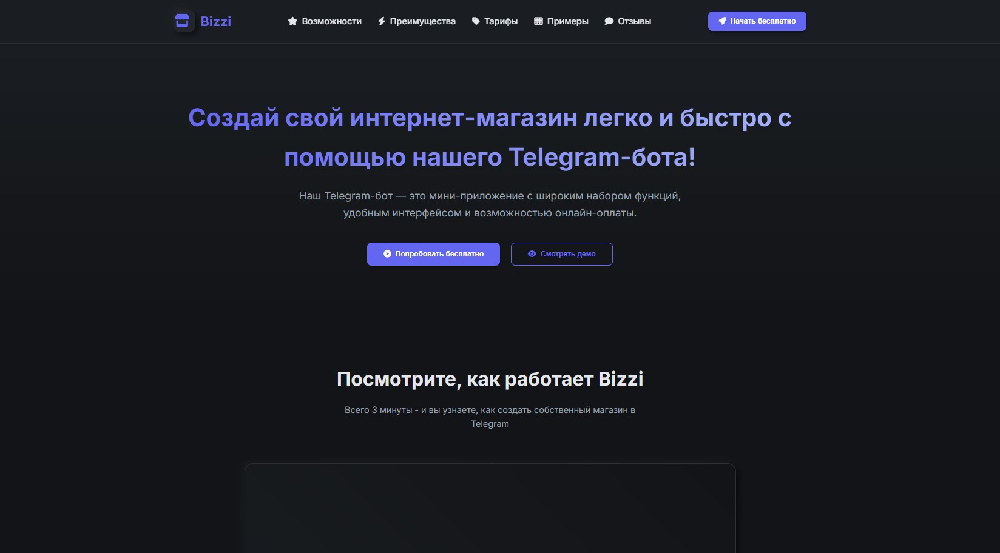
Task: Open the Отзывы section link
Action: [x=634, y=21]
